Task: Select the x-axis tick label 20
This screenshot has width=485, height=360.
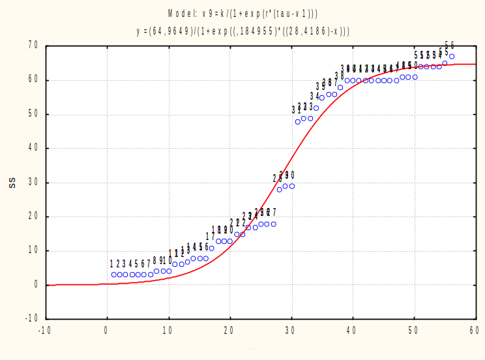Action: point(229,330)
